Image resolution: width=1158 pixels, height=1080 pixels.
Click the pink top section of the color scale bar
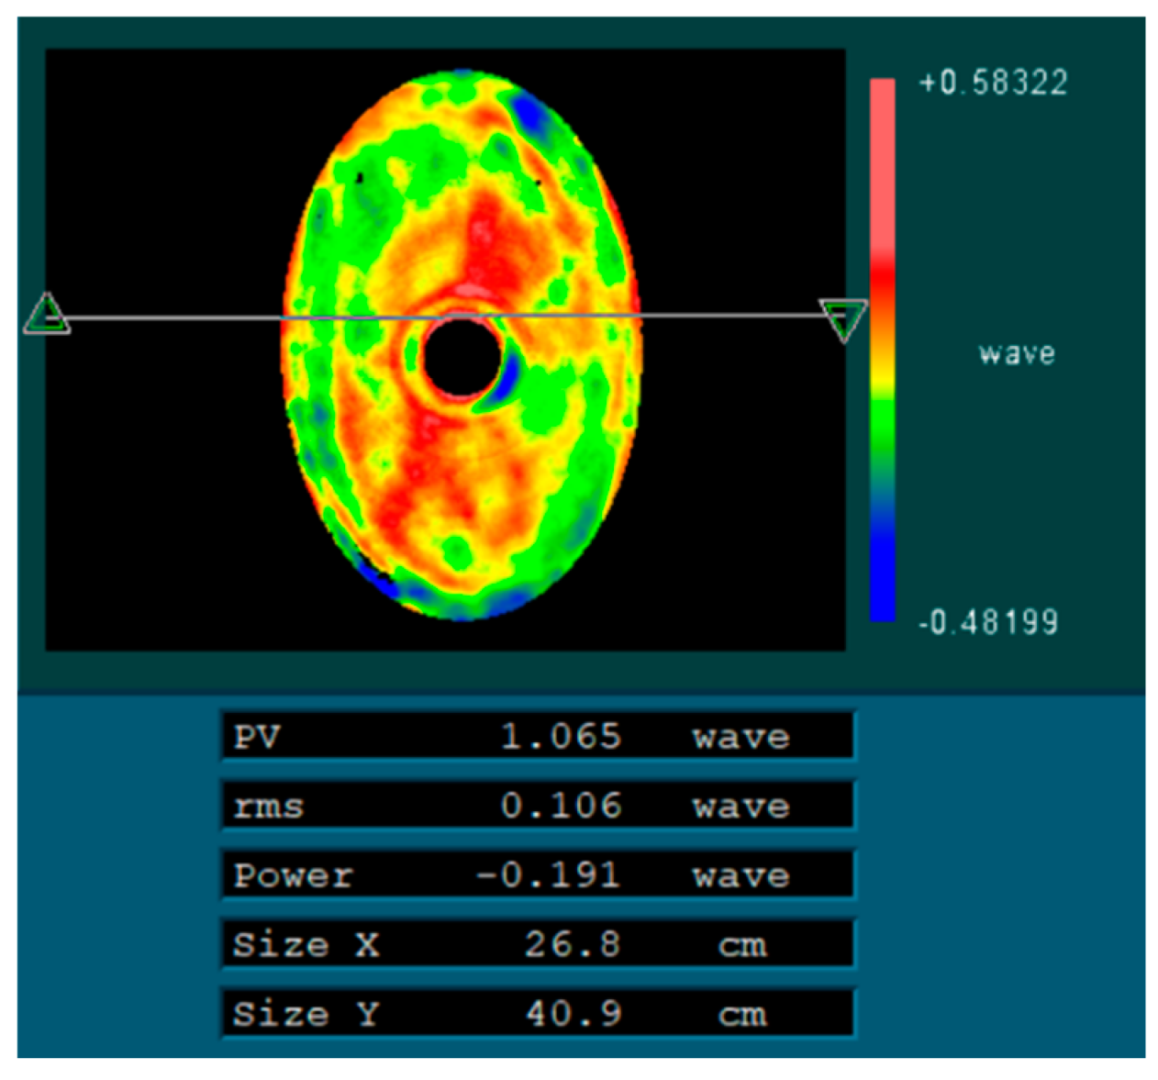pos(882,165)
